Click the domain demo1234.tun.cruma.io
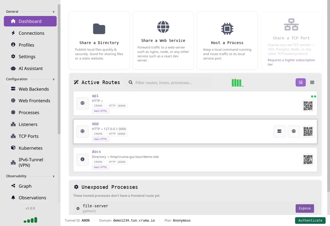The height and width of the screenshot is (226, 330). coord(134,220)
